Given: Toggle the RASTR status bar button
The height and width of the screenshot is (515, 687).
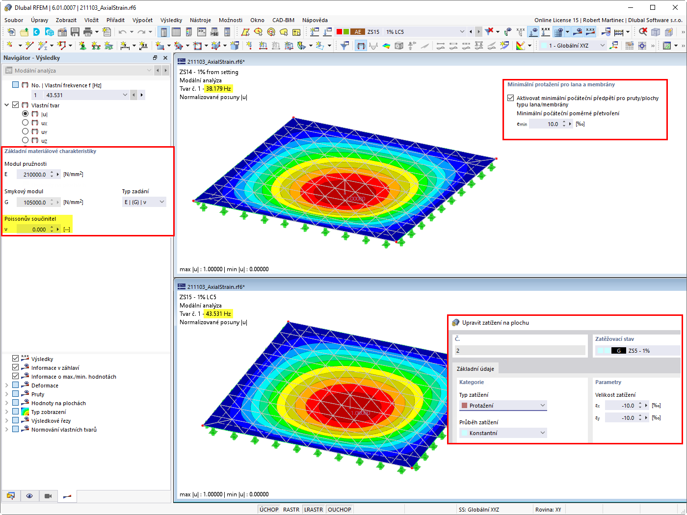Looking at the screenshot, I should [x=291, y=510].
